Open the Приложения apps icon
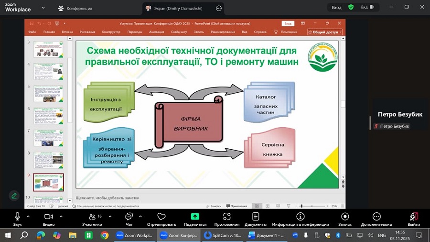Image resolution: width=430 pixels, height=242 pixels. [227, 217]
